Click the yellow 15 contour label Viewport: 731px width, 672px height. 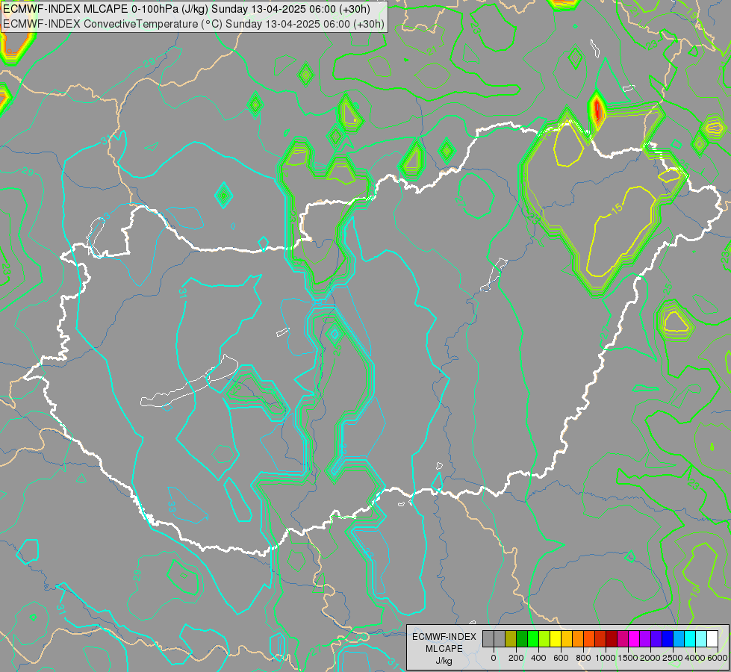click(x=616, y=208)
